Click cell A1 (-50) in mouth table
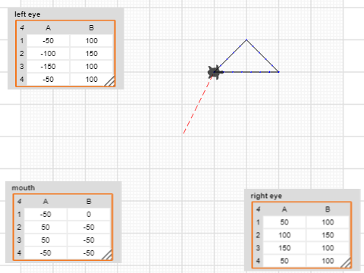The image size is (364, 273). 45,215
